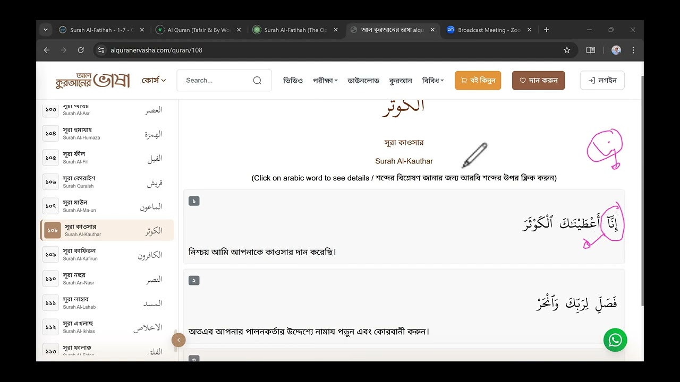The width and height of the screenshot is (680, 382).
Task: Close the Surah Al-Fatihah 1-7 tab
Action: point(142,30)
